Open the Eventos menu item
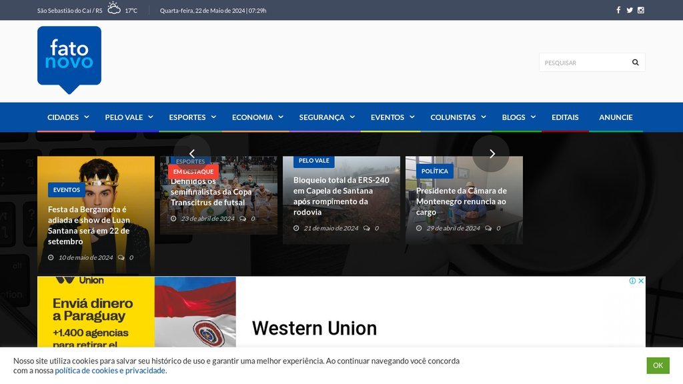The height and width of the screenshot is (384, 683). (x=388, y=117)
